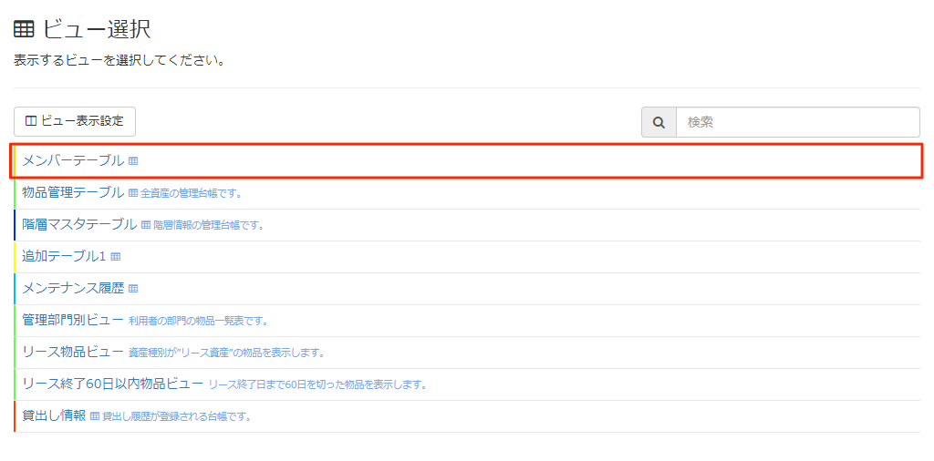Click text 表示するビューを選択してください。

coord(119,61)
